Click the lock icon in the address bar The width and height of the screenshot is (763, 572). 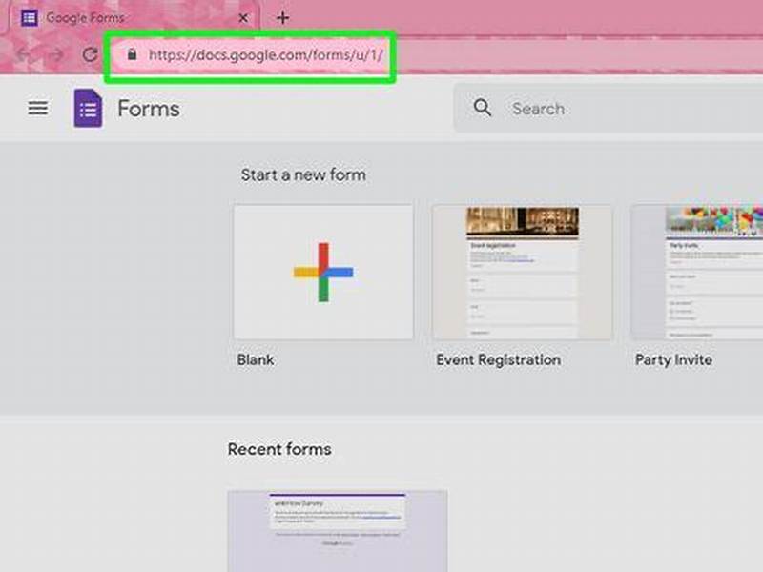click(131, 56)
